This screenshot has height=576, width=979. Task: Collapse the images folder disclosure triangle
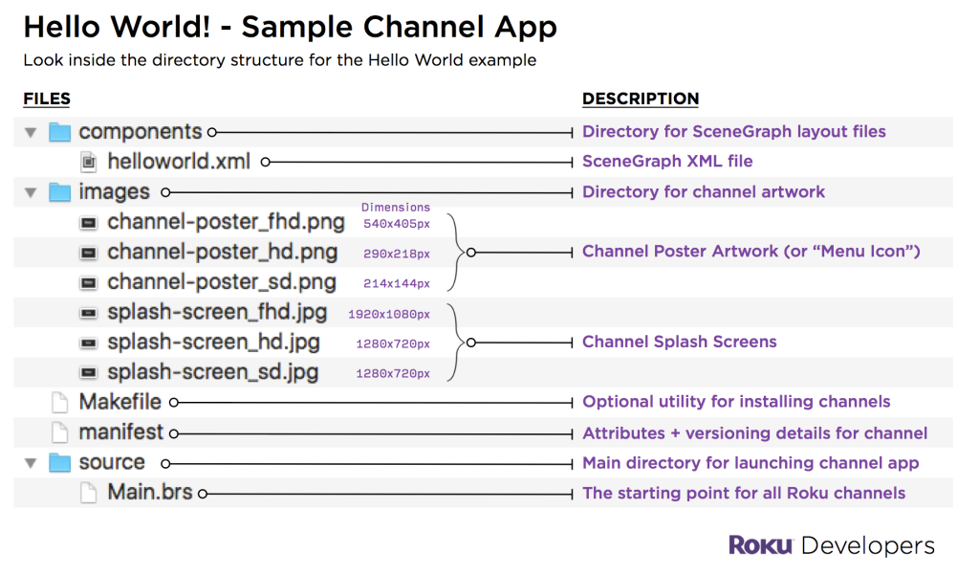click(x=31, y=193)
